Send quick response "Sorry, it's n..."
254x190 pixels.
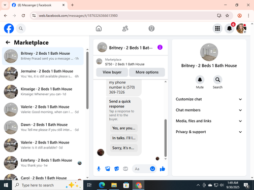coord(124,148)
